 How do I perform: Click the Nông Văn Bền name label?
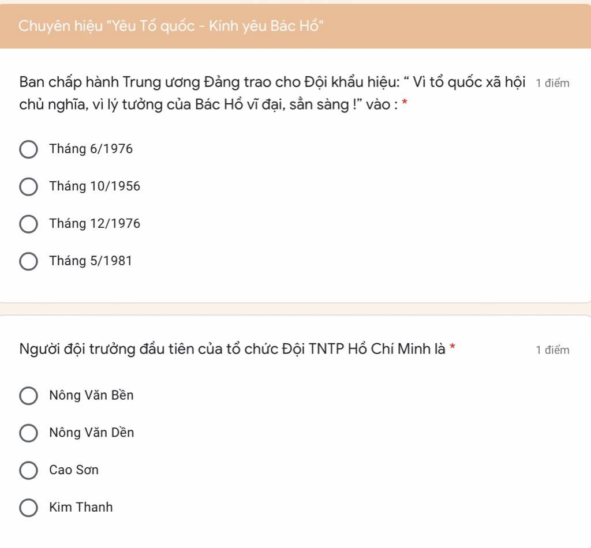coord(91,395)
